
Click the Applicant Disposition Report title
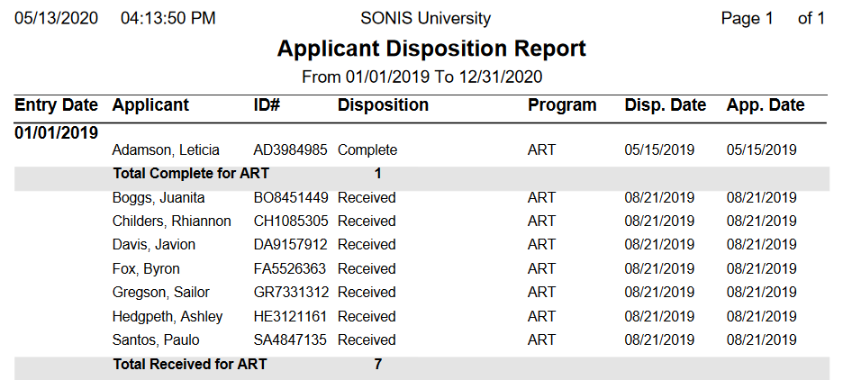click(x=431, y=49)
